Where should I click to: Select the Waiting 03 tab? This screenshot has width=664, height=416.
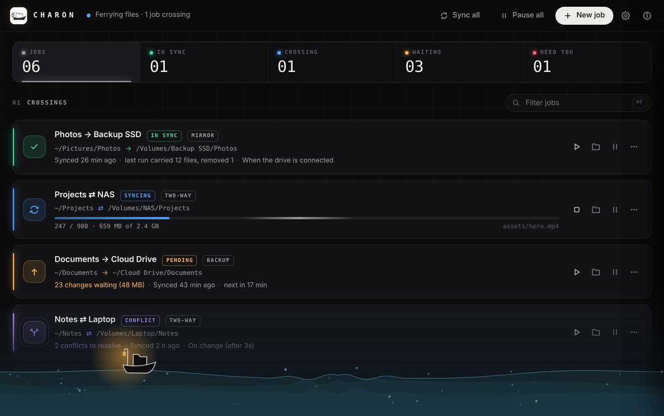pyautogui.click(x=460, y=62)
